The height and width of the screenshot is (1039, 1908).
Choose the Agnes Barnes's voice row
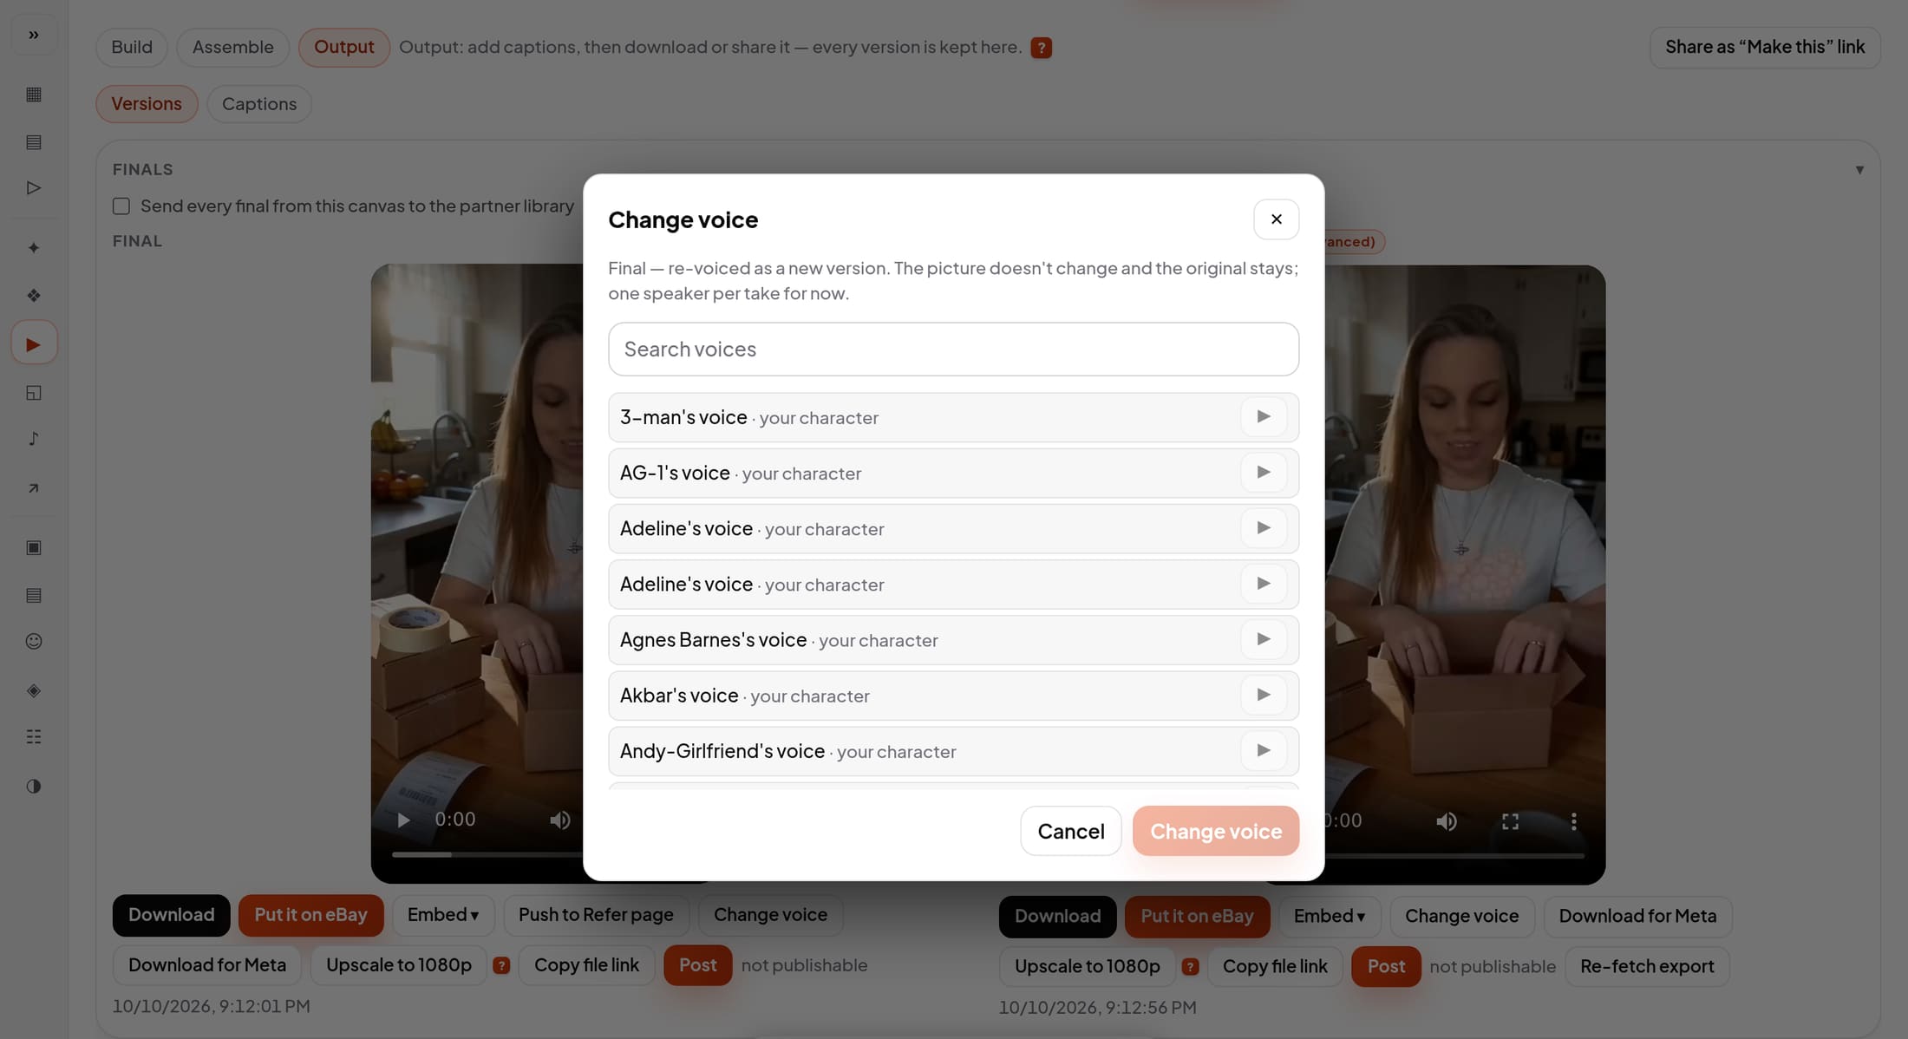(953, 639)
